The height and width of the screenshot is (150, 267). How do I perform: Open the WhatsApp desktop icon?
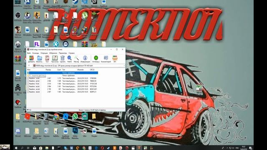(x=75, y=117)
